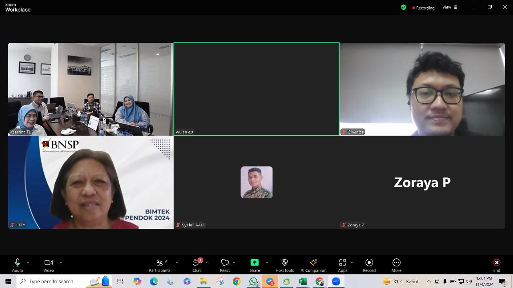Select Ginanjar's video tile
This screenshot has width=513, height=288.
point(422,89)
